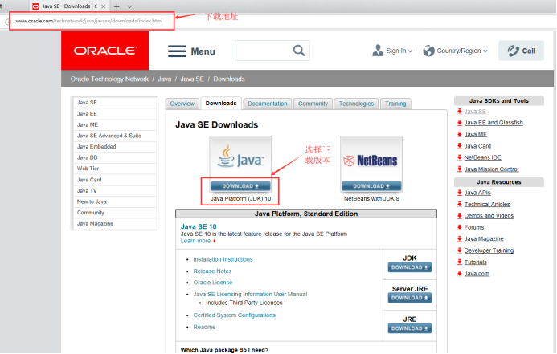Viewport: 557px width, 354px height.
Task: Open the Demos and Videos link
Action: tap(489, 216)
